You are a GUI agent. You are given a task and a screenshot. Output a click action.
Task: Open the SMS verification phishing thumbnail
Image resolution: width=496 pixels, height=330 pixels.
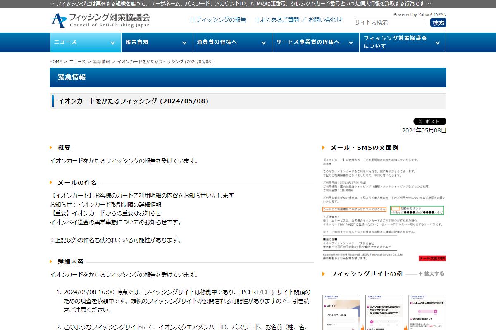[x=427, y=312]
